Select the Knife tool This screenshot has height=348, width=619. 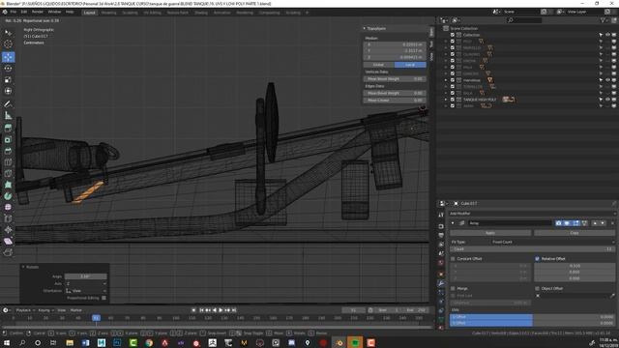coord(8,174)
